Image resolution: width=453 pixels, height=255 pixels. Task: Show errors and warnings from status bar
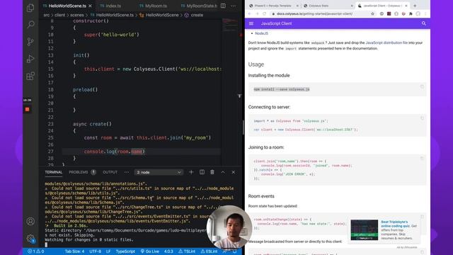[36, 251]
